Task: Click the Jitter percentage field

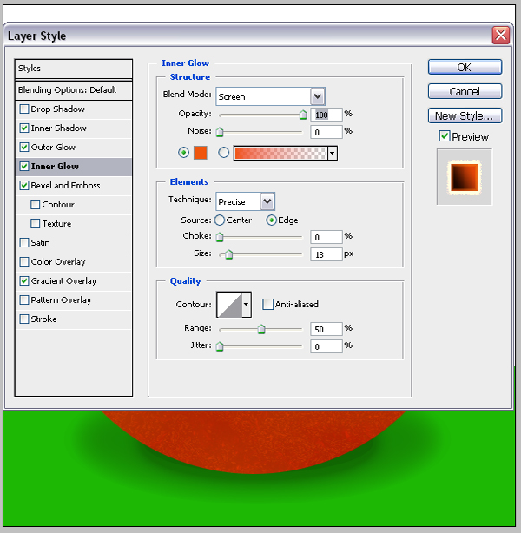Action: (x=326, y=346)
